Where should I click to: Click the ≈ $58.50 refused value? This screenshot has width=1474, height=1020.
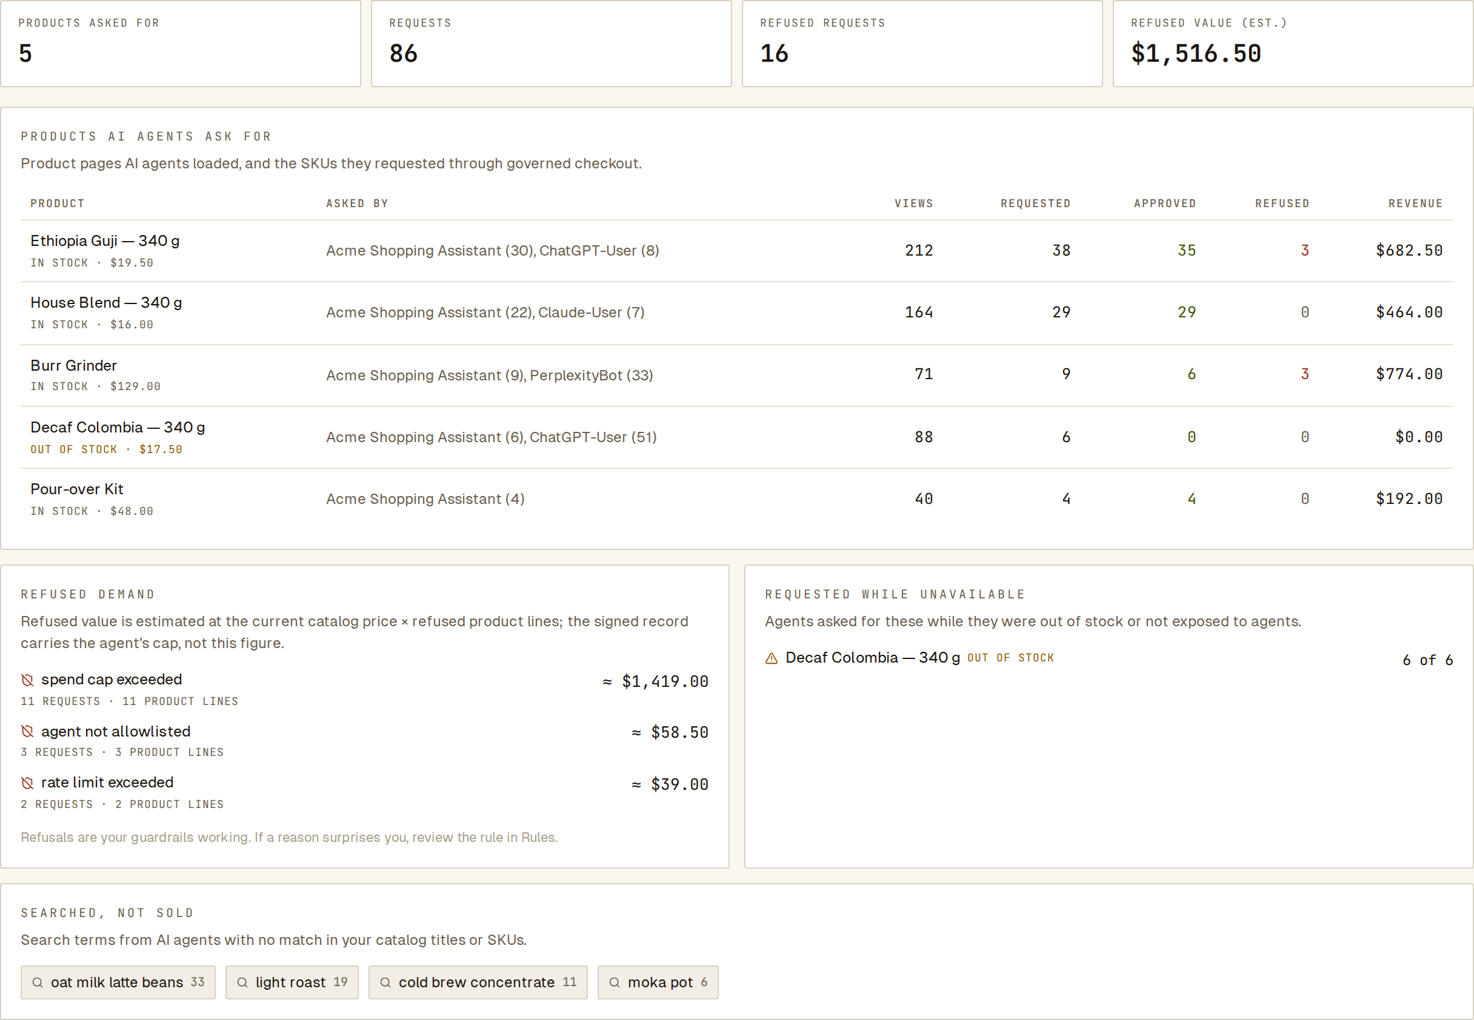point(670,732)
